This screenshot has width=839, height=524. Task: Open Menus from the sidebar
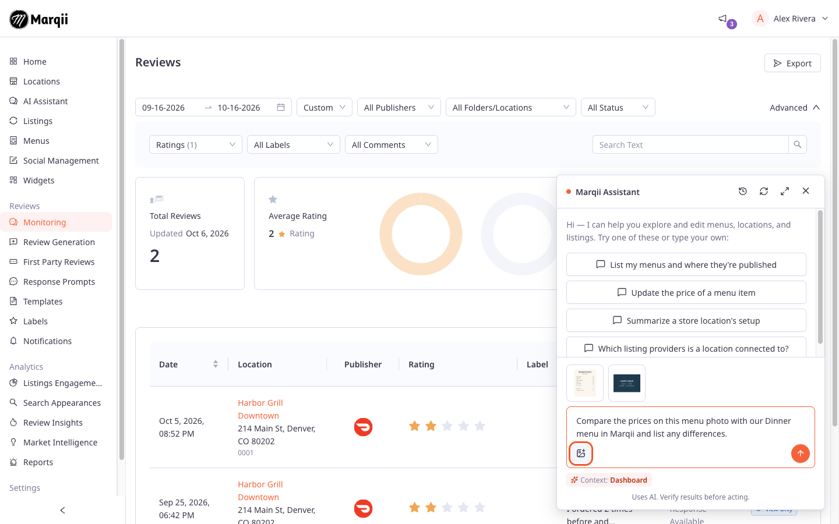(x=36, y=141)
